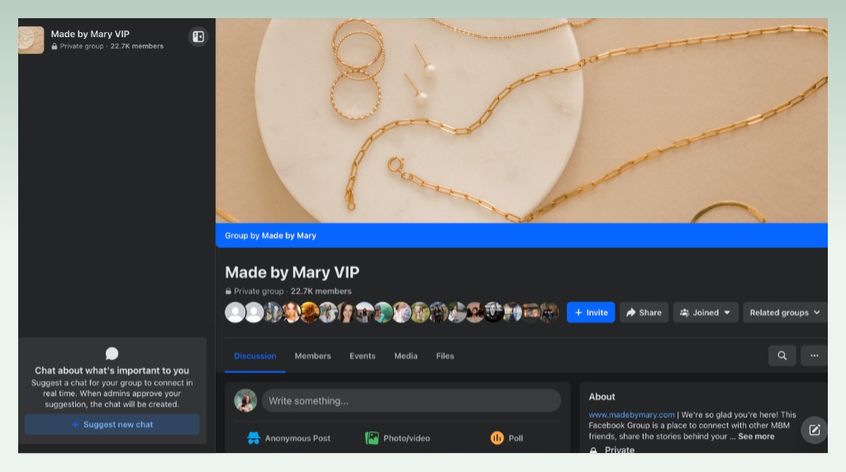
Task: Expand the Related groups dropdown
Action: (x=785, y=312)
